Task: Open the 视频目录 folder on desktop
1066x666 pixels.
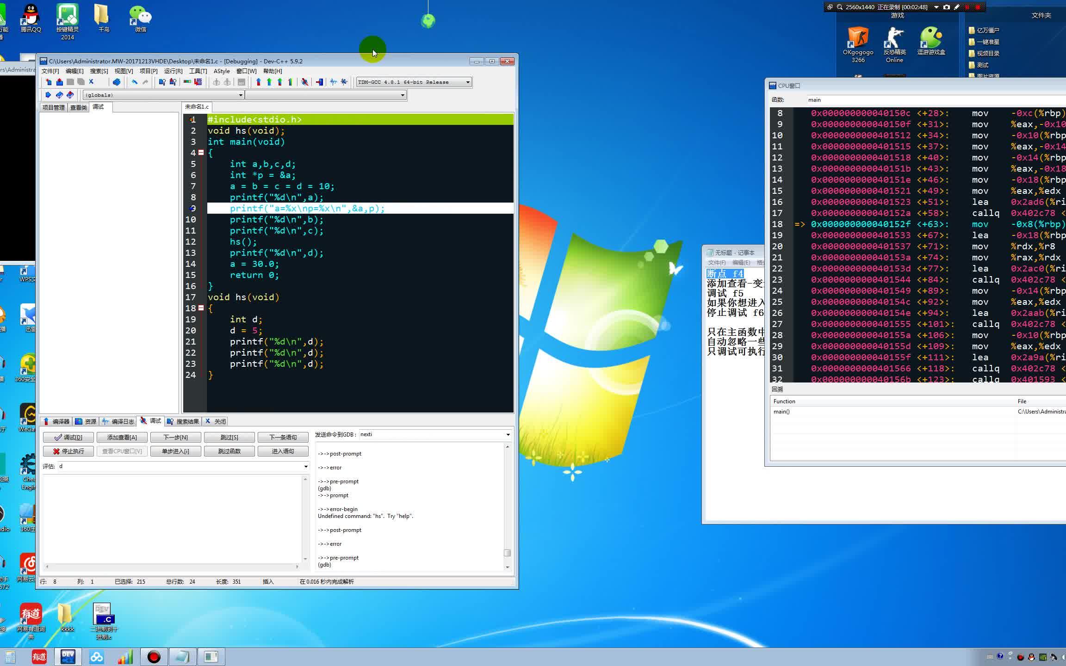Action: click(984, 54)
